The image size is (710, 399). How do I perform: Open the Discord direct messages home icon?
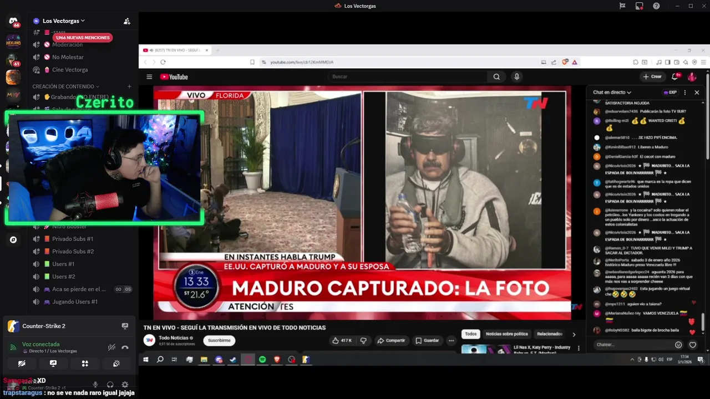[13, 21]
